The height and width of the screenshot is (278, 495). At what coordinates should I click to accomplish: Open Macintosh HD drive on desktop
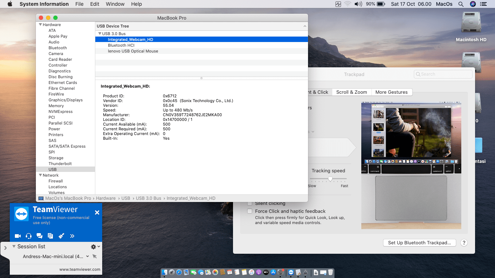pyautogui.click(x=471, y=27)
